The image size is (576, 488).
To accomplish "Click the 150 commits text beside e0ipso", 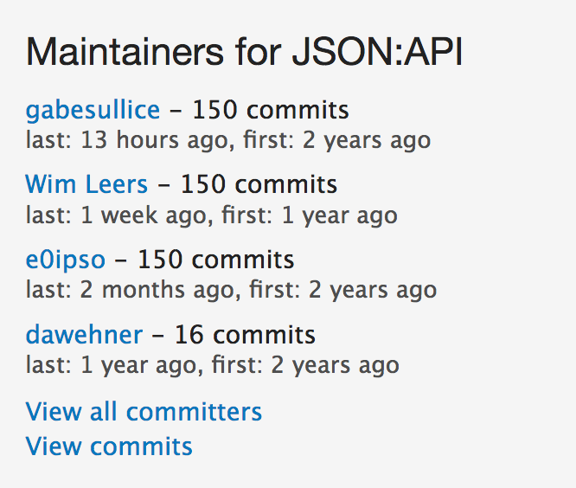I will point(215,259).
